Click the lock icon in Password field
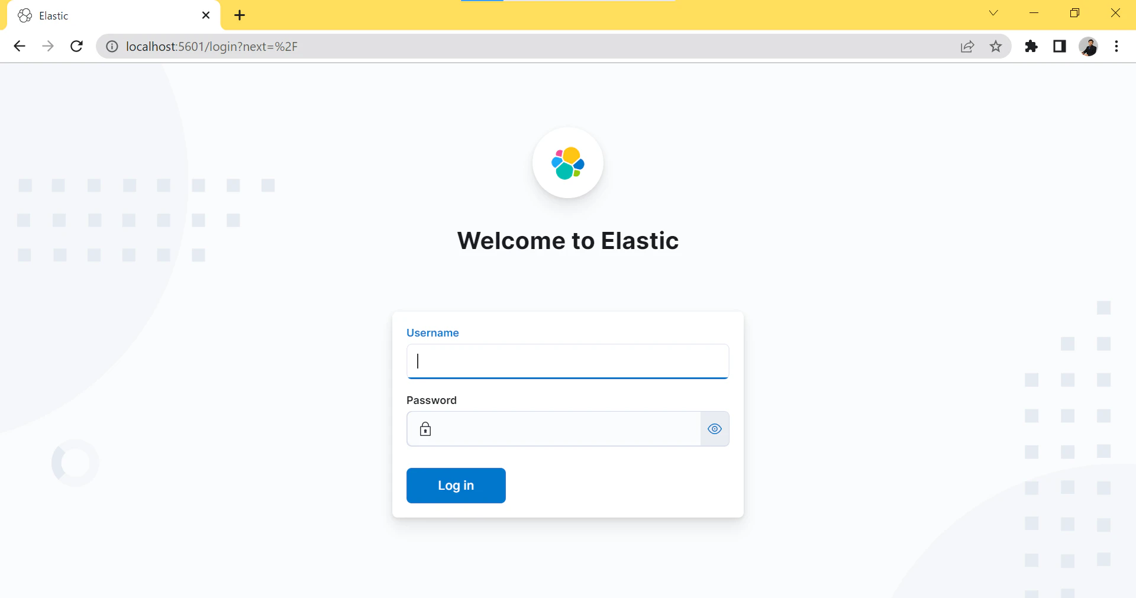This screenshot has height=598, width=1136. (425, 429)
